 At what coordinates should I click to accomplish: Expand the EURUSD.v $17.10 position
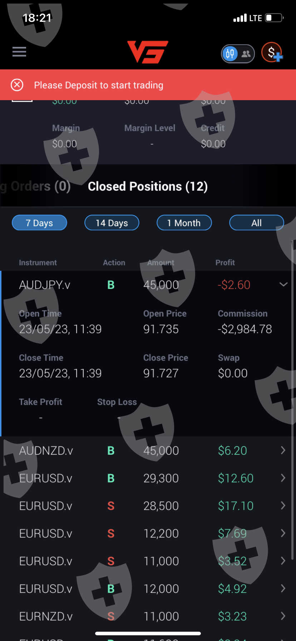tap(283, 505)
